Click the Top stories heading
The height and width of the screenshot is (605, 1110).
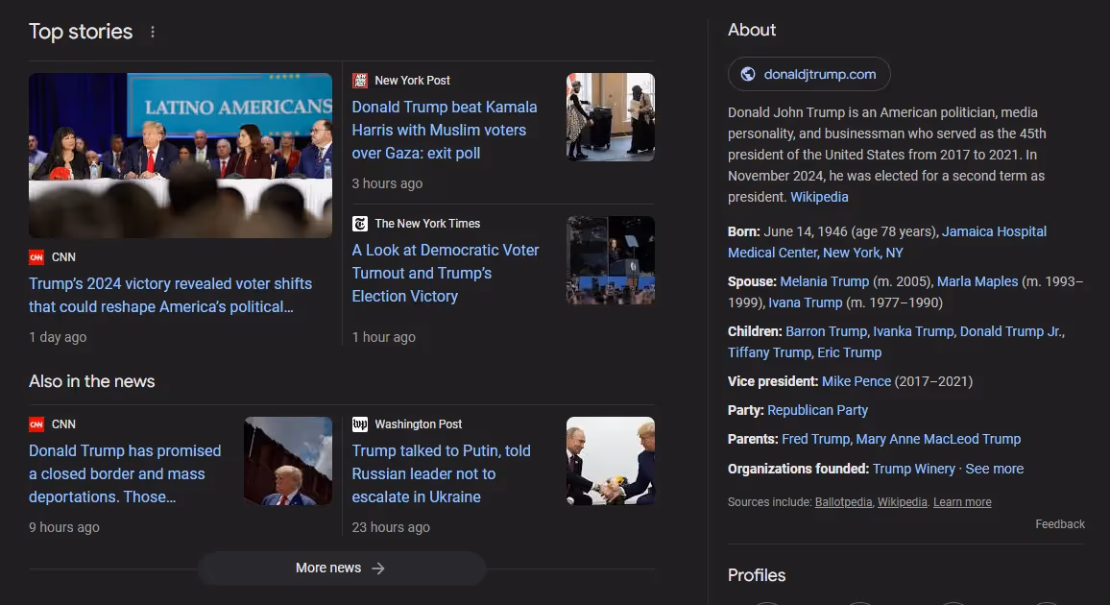click(81, 32)
